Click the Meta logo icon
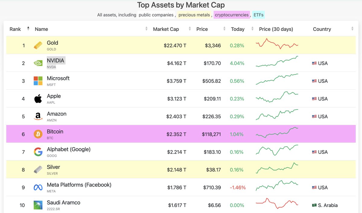The height and width of the screenshot is (213, 362). click(x=38, y=187)
